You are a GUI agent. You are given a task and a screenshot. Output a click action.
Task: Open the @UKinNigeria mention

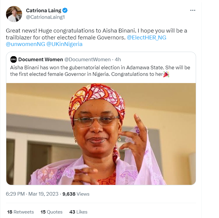[x=64, y=44]
